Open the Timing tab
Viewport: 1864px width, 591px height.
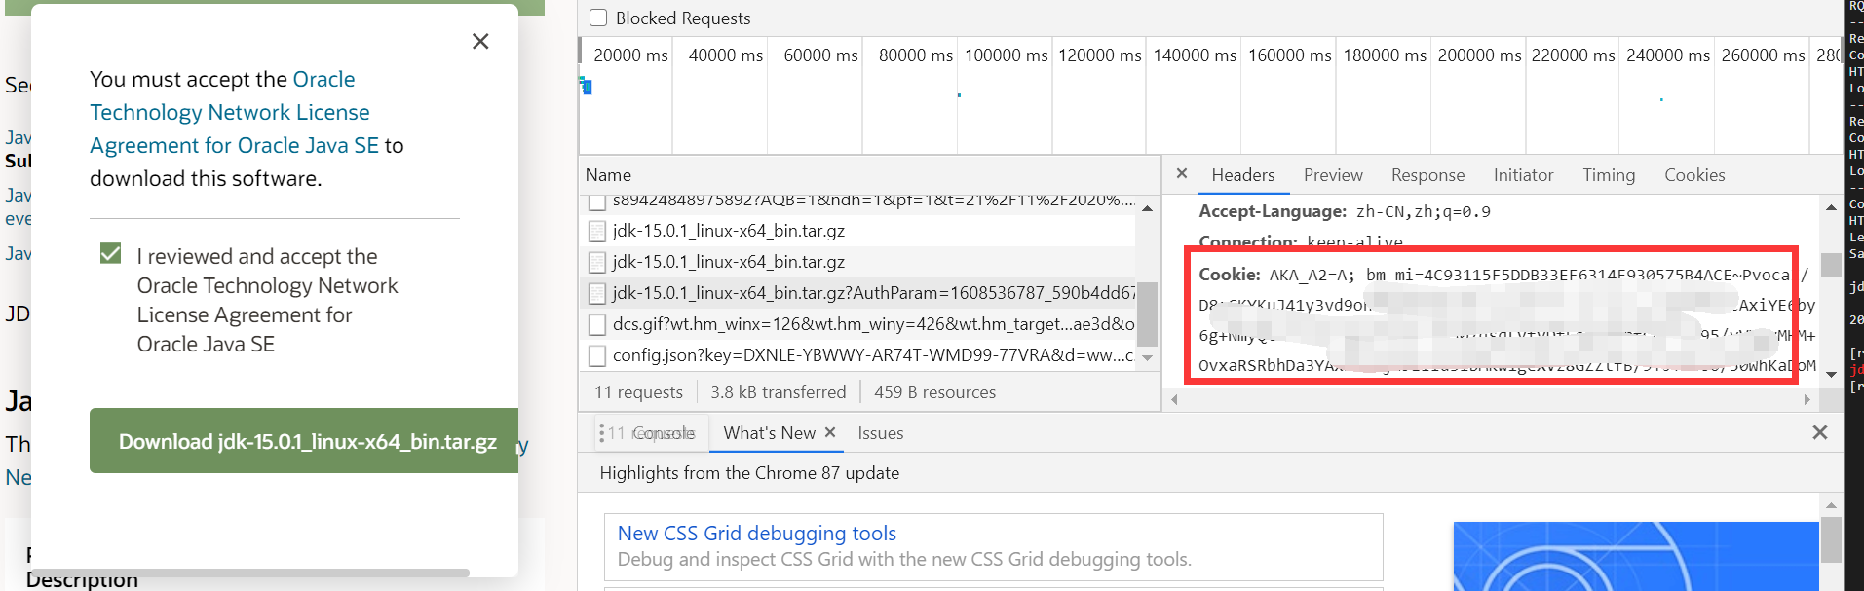[1609, 175]
